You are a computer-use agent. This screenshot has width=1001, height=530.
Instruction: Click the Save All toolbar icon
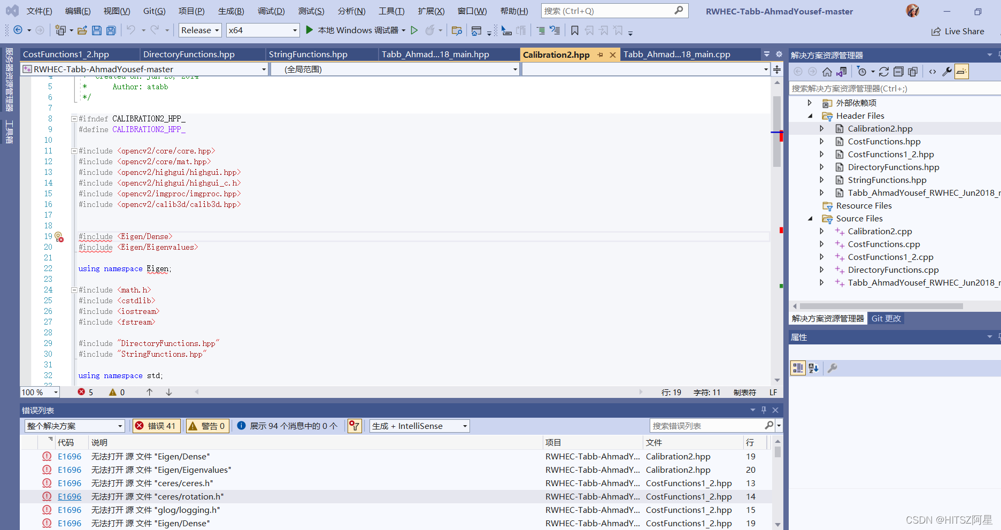click(x=111, y=30)
